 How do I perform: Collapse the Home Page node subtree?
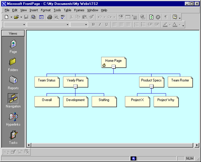113,67
